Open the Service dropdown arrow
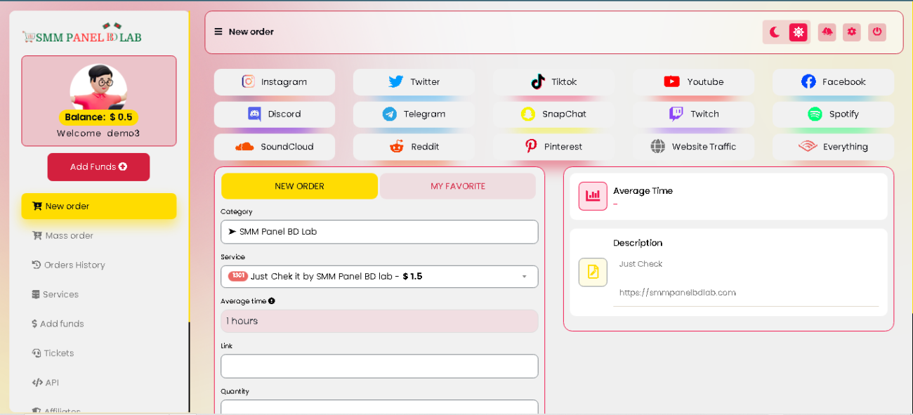 point(524,277)
